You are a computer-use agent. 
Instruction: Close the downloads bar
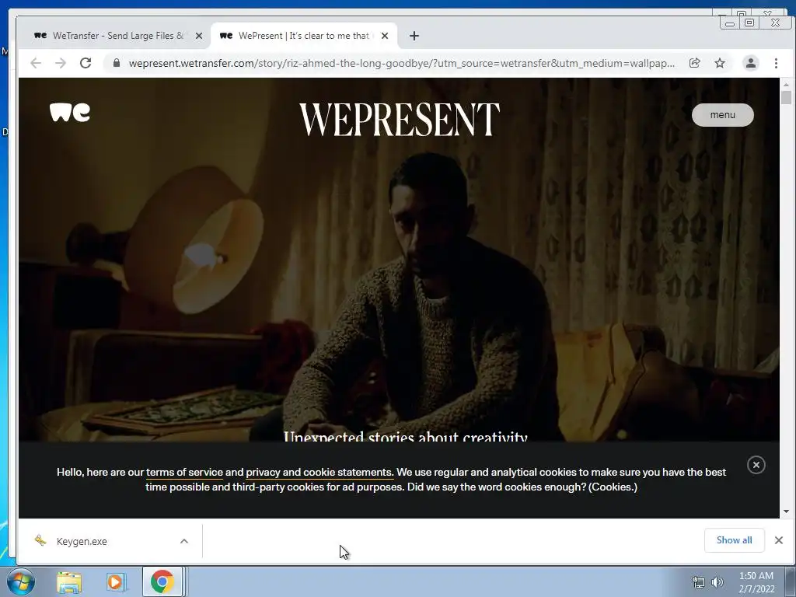pyautogui.click(x=779, y=540)
